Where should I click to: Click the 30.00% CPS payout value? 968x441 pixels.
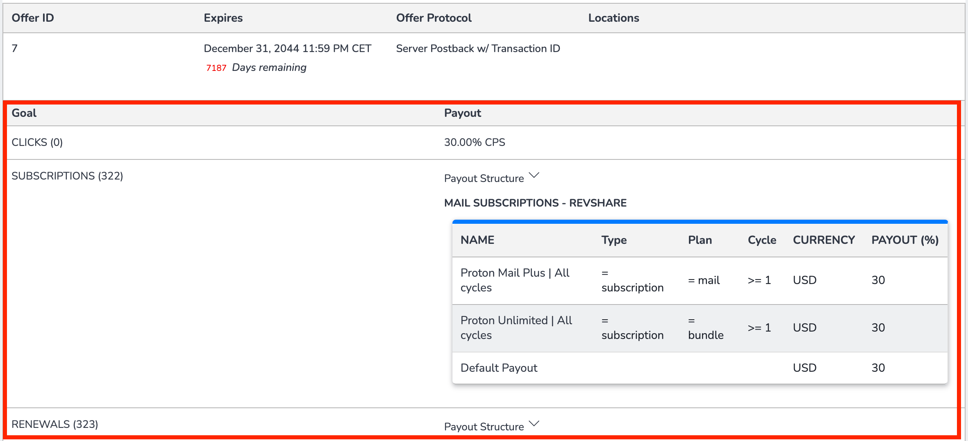coord(475,142)
